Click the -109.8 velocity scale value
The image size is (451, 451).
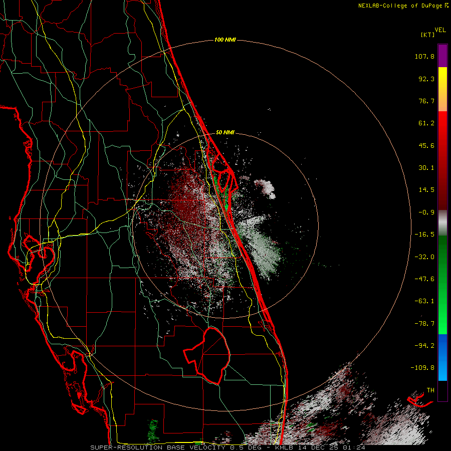point(423,368)
